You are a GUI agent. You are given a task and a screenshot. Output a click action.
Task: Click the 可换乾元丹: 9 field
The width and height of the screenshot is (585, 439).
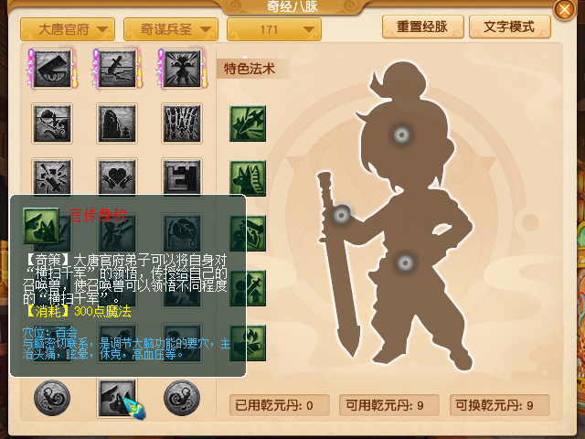pos(500,405)
